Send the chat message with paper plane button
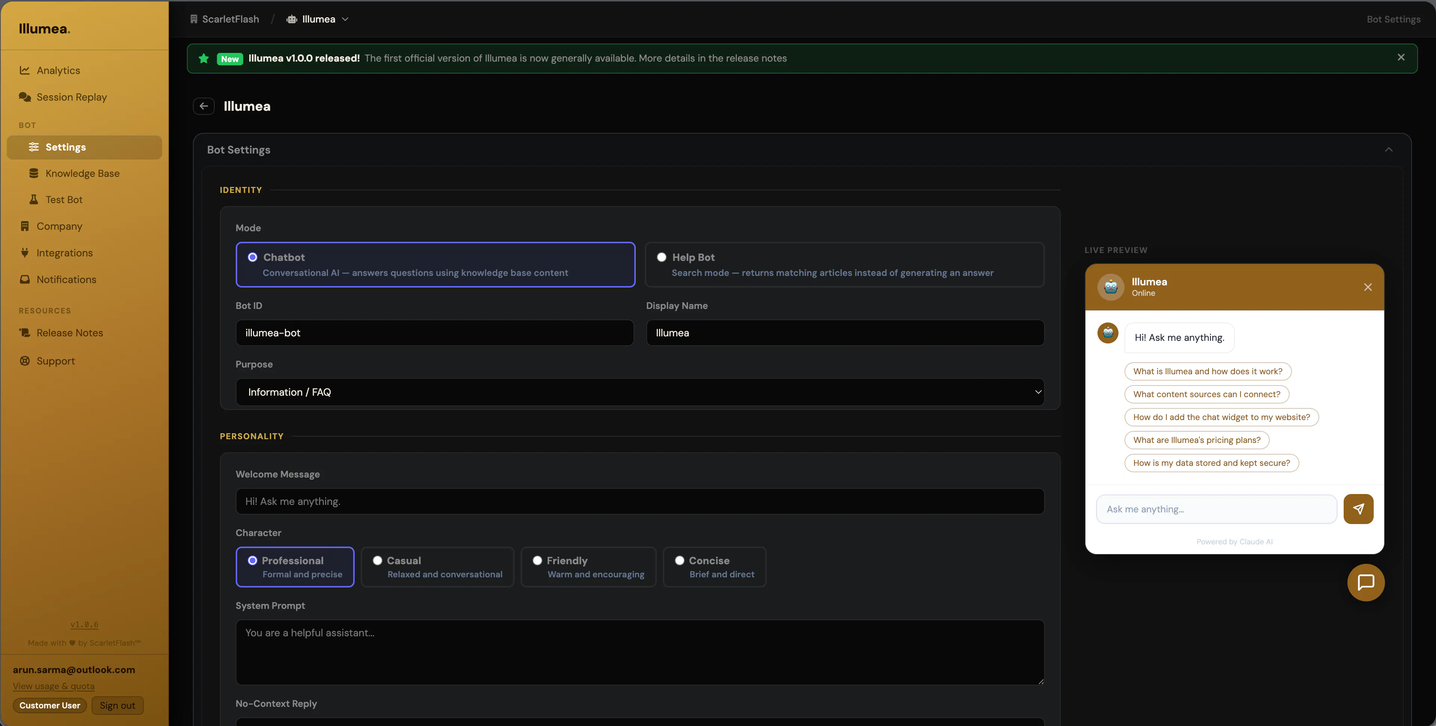 [1359, 509]
